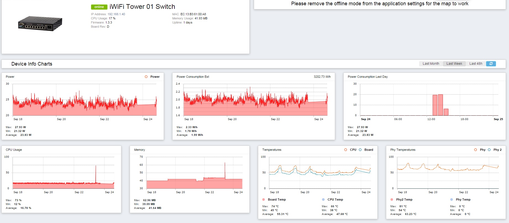Open the IP address 192.168.1.40 link
The width and height of the screenshot is (509, 223).
tap(116, 14)
